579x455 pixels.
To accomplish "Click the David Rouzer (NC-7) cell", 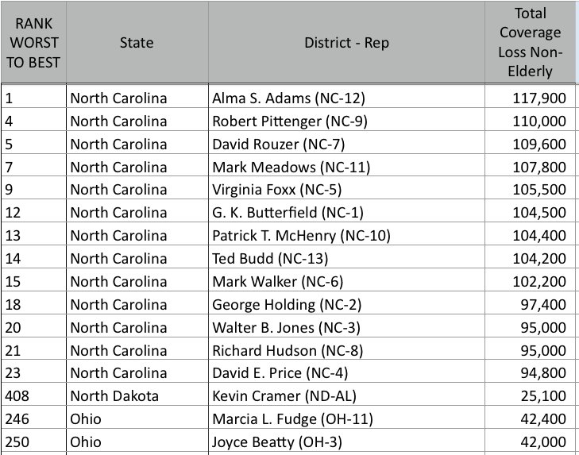I will (x=346, y=144).
